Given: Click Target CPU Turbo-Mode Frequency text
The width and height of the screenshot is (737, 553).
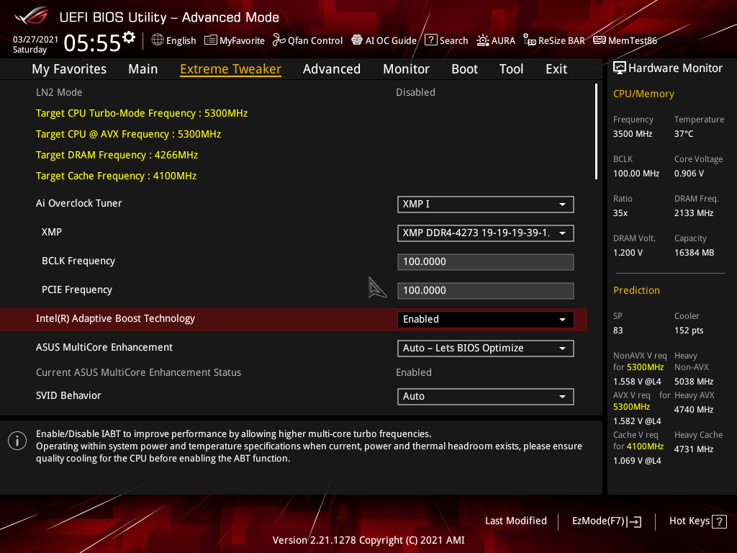Looking at the screenshot, I should coord(142,113).
